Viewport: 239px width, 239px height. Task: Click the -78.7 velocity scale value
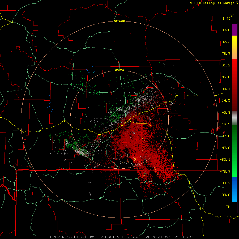(225, 172)
